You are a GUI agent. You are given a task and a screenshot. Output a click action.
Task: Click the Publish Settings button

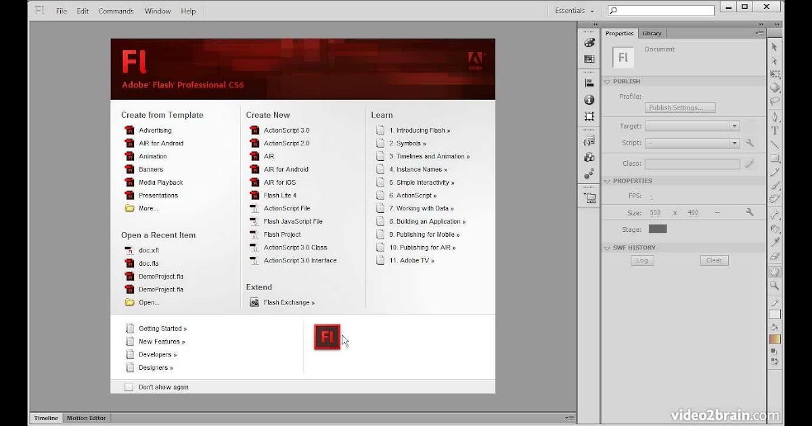pos(680,108)
